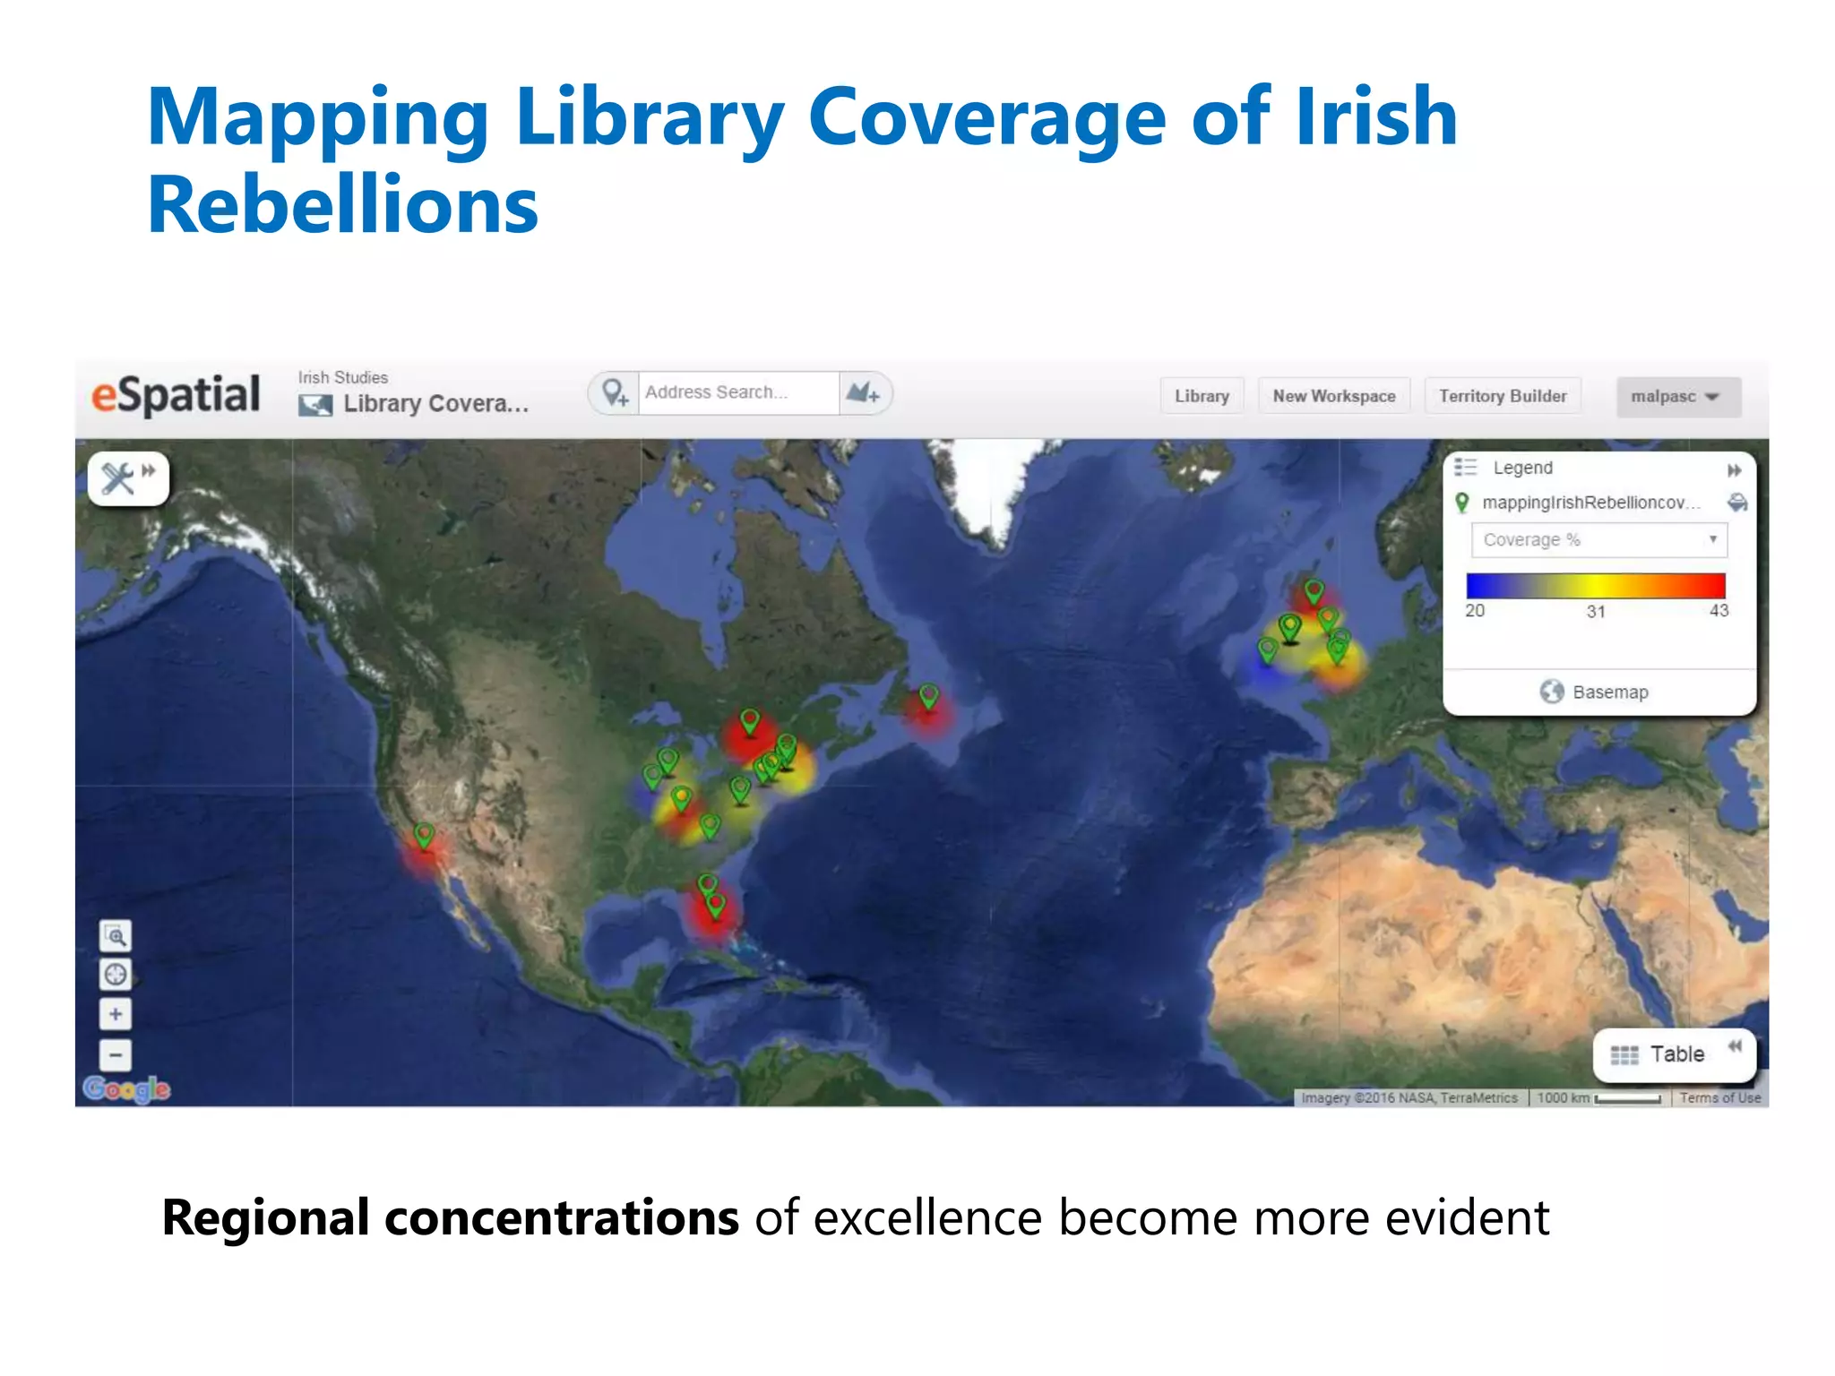Click the Quebec map pin north of Great Lakes
1835x1376 pixels.
tap(750, 721)
